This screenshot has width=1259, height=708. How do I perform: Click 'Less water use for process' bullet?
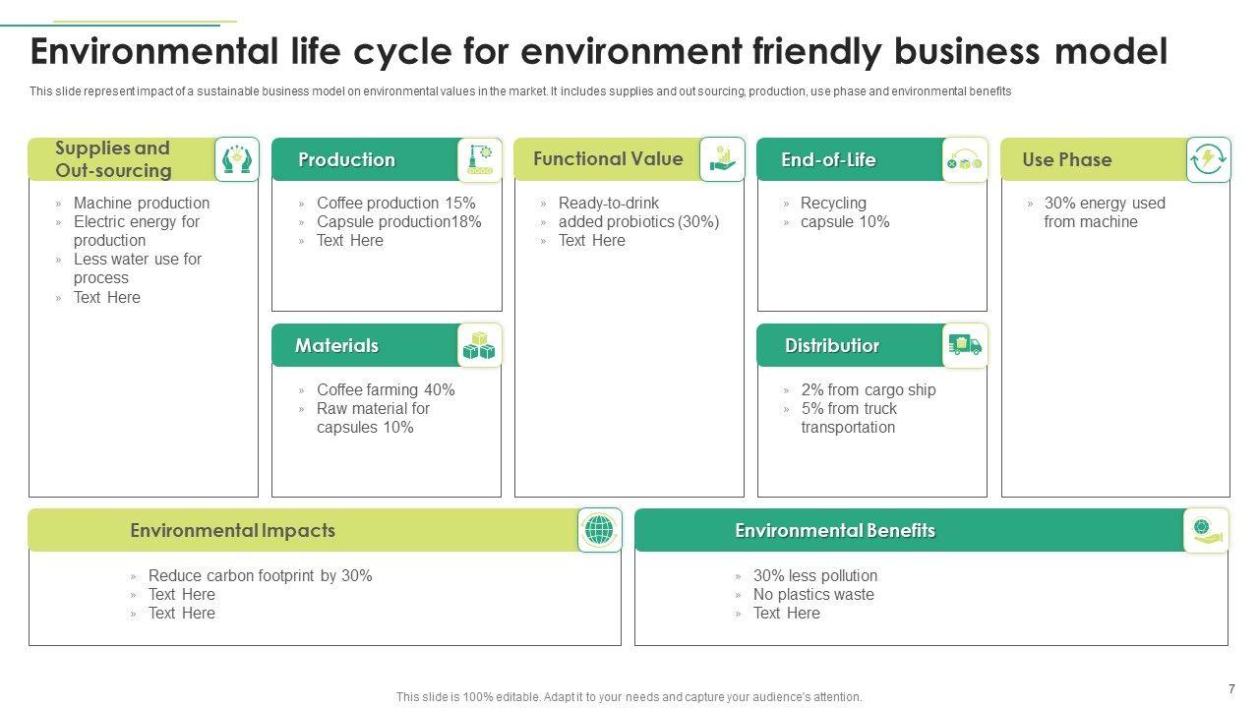tap(138, 268)
